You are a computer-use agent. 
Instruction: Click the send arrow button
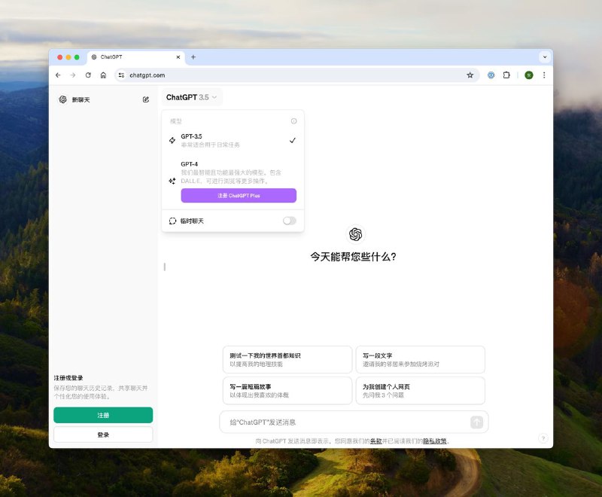click(x=477, y=422)
